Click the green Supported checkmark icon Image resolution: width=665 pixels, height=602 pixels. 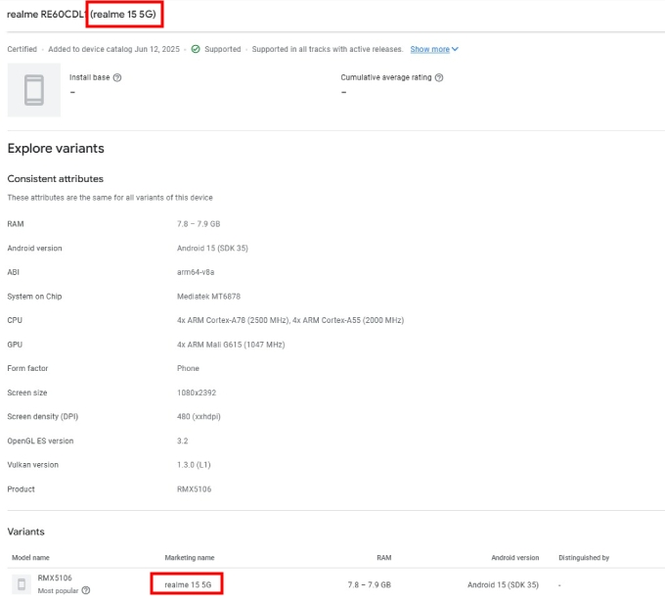pos(196,49)
